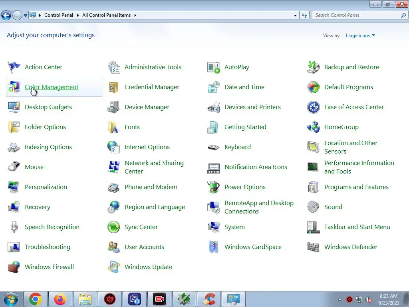Open the Getting Started link
The image size is (409, 307).
[245, 127]
